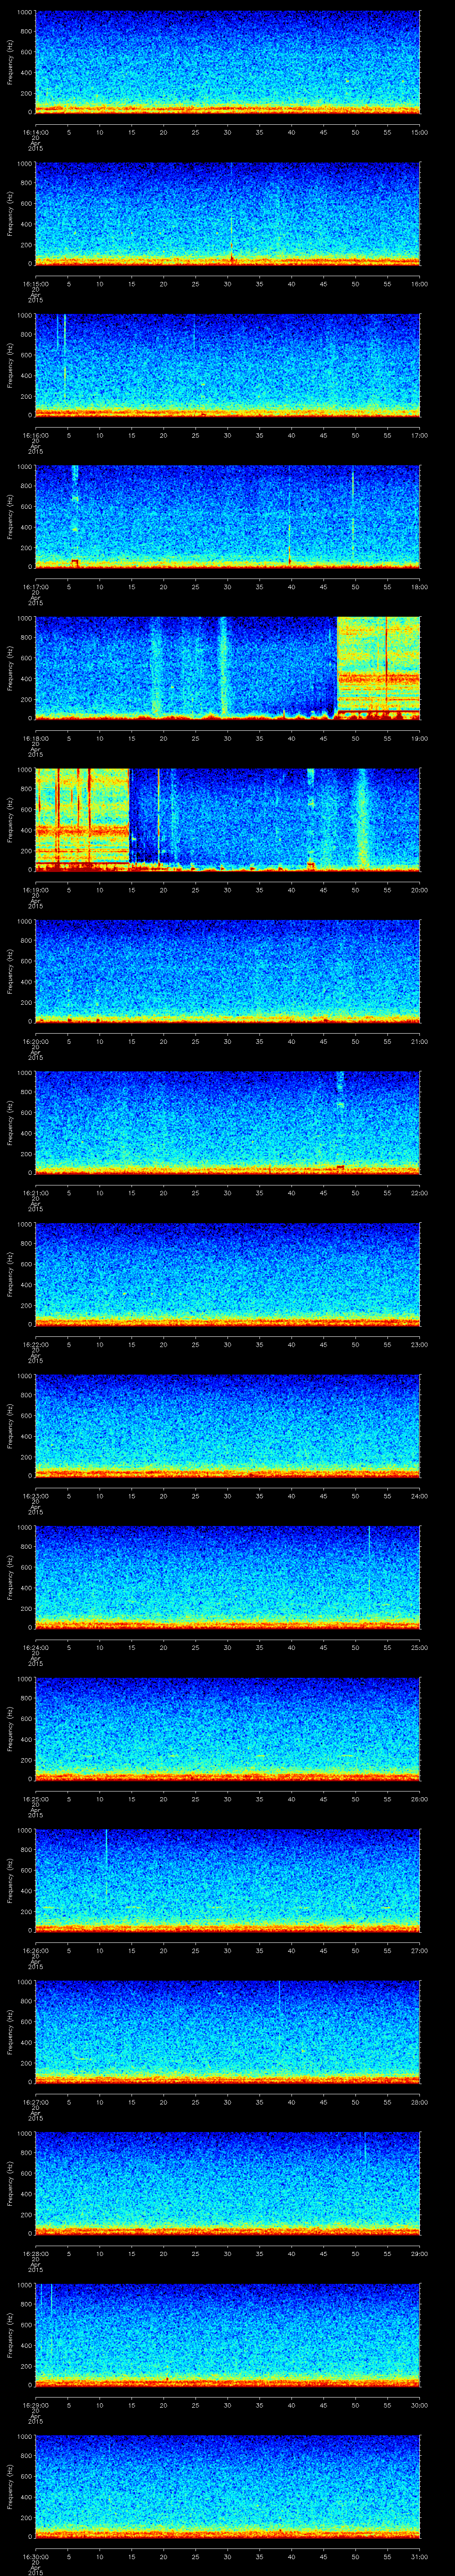Image resolution: width=455 pixels, height=2576 pixels.
Task: Click the spectrogram panel starting at 16:25:00
Action: pyautogui.click(x=227, y=1728)
